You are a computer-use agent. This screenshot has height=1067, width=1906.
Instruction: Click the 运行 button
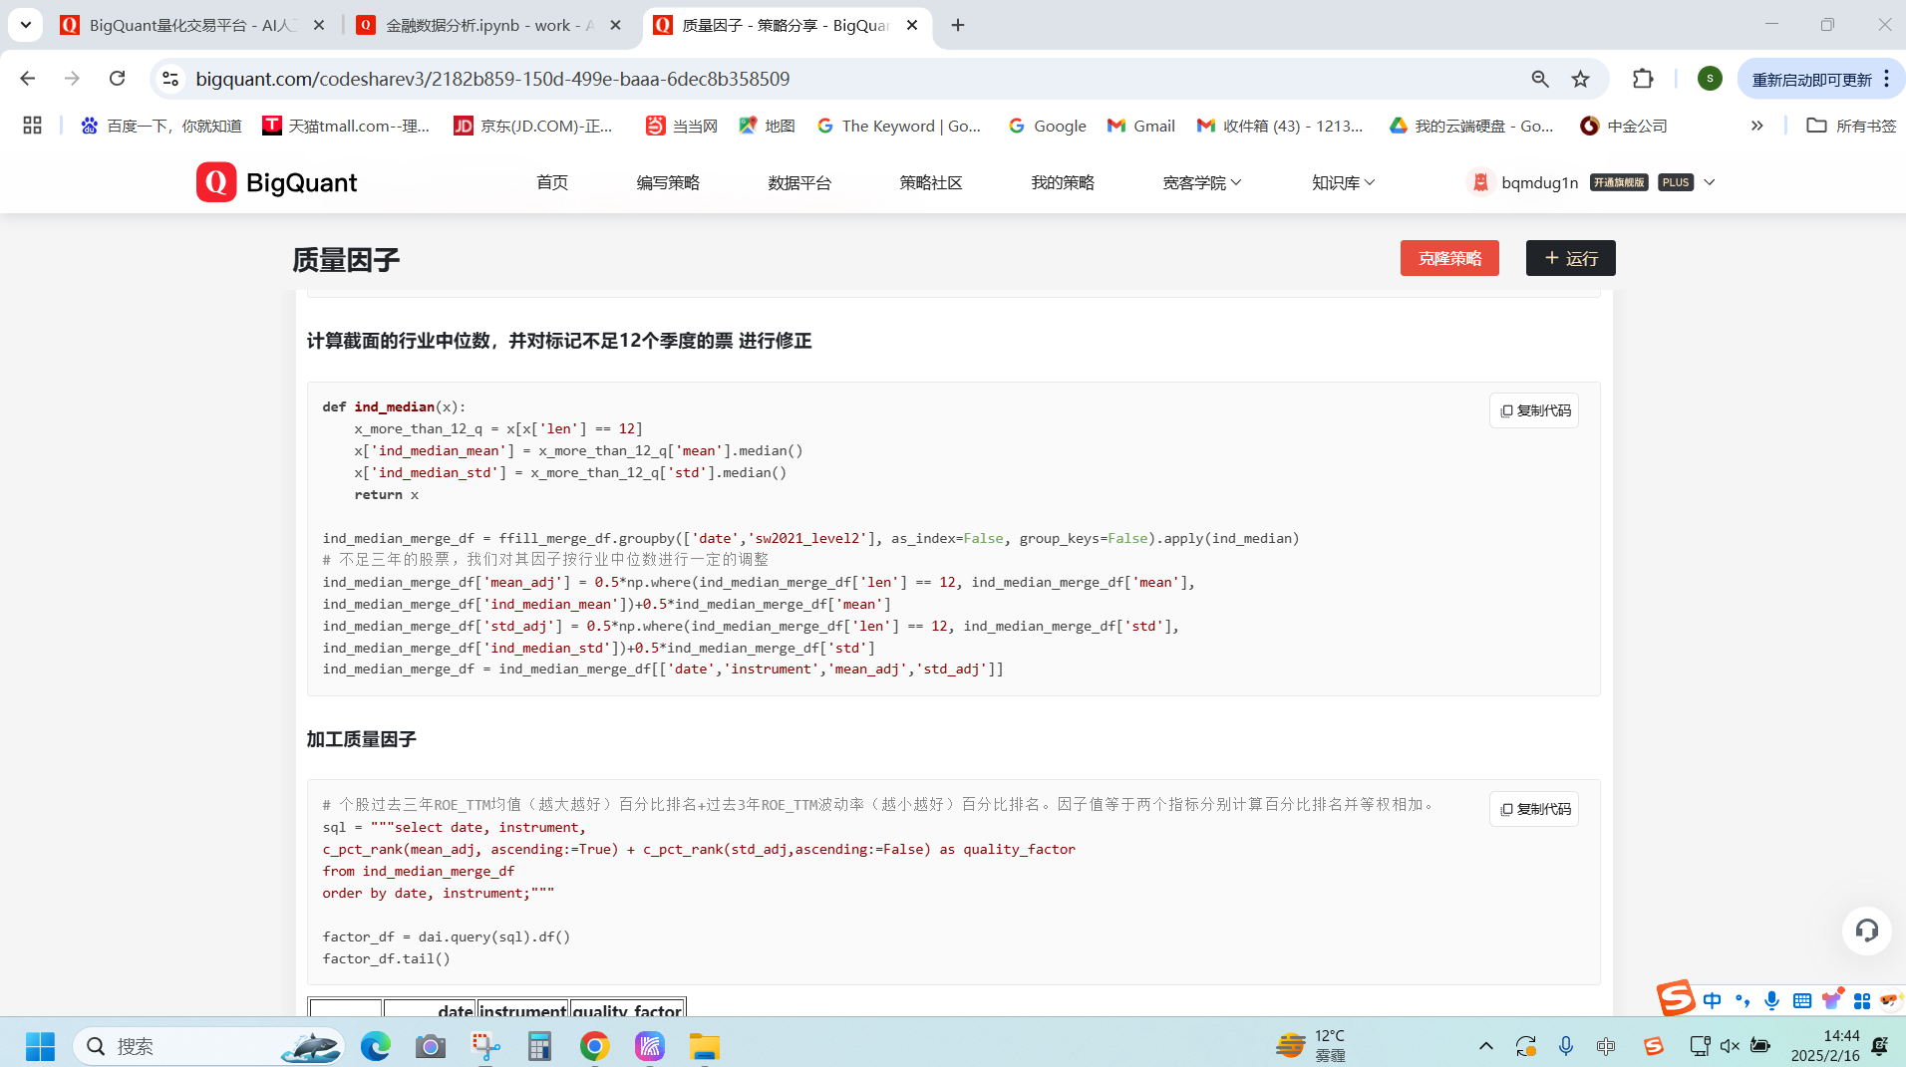1570,258
